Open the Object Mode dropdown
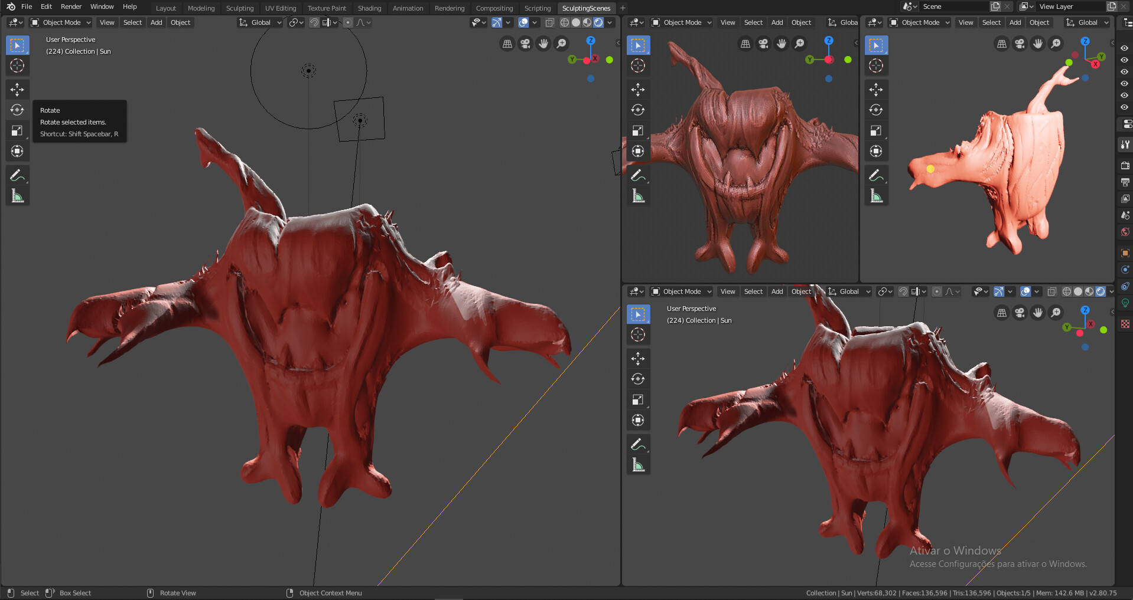 [60, 22]
